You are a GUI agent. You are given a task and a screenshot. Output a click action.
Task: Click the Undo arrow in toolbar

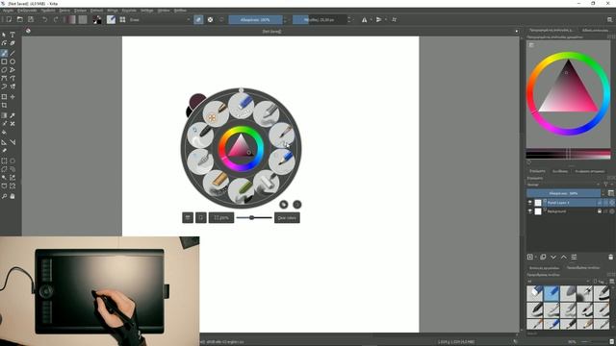(45, 19)
